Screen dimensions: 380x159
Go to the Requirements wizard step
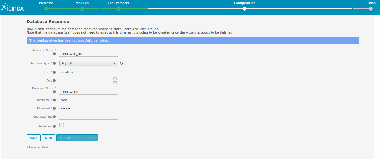point(118,3)
